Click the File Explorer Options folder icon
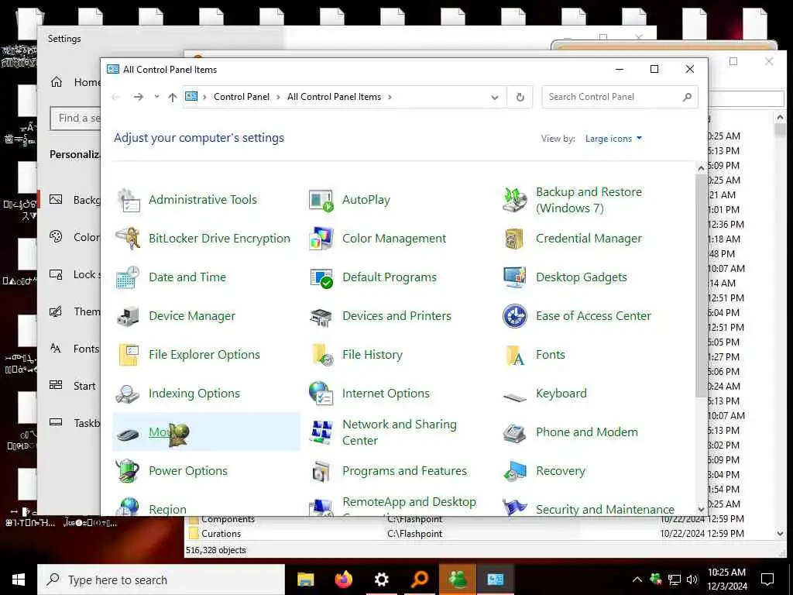 pos(129,355)
